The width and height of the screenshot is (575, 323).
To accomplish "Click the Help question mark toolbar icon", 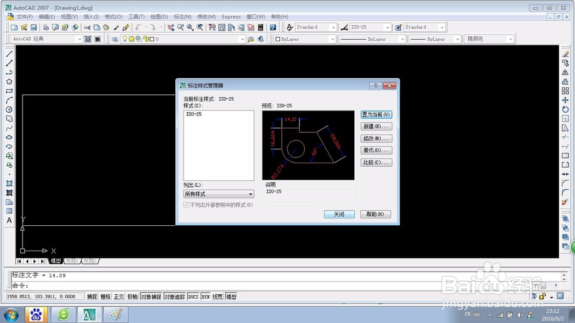I will pos(273,27).
